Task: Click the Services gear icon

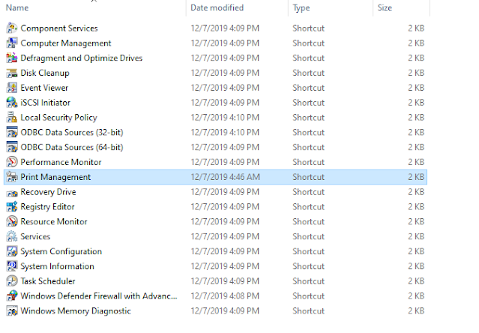Action: (x=12, y=237)
